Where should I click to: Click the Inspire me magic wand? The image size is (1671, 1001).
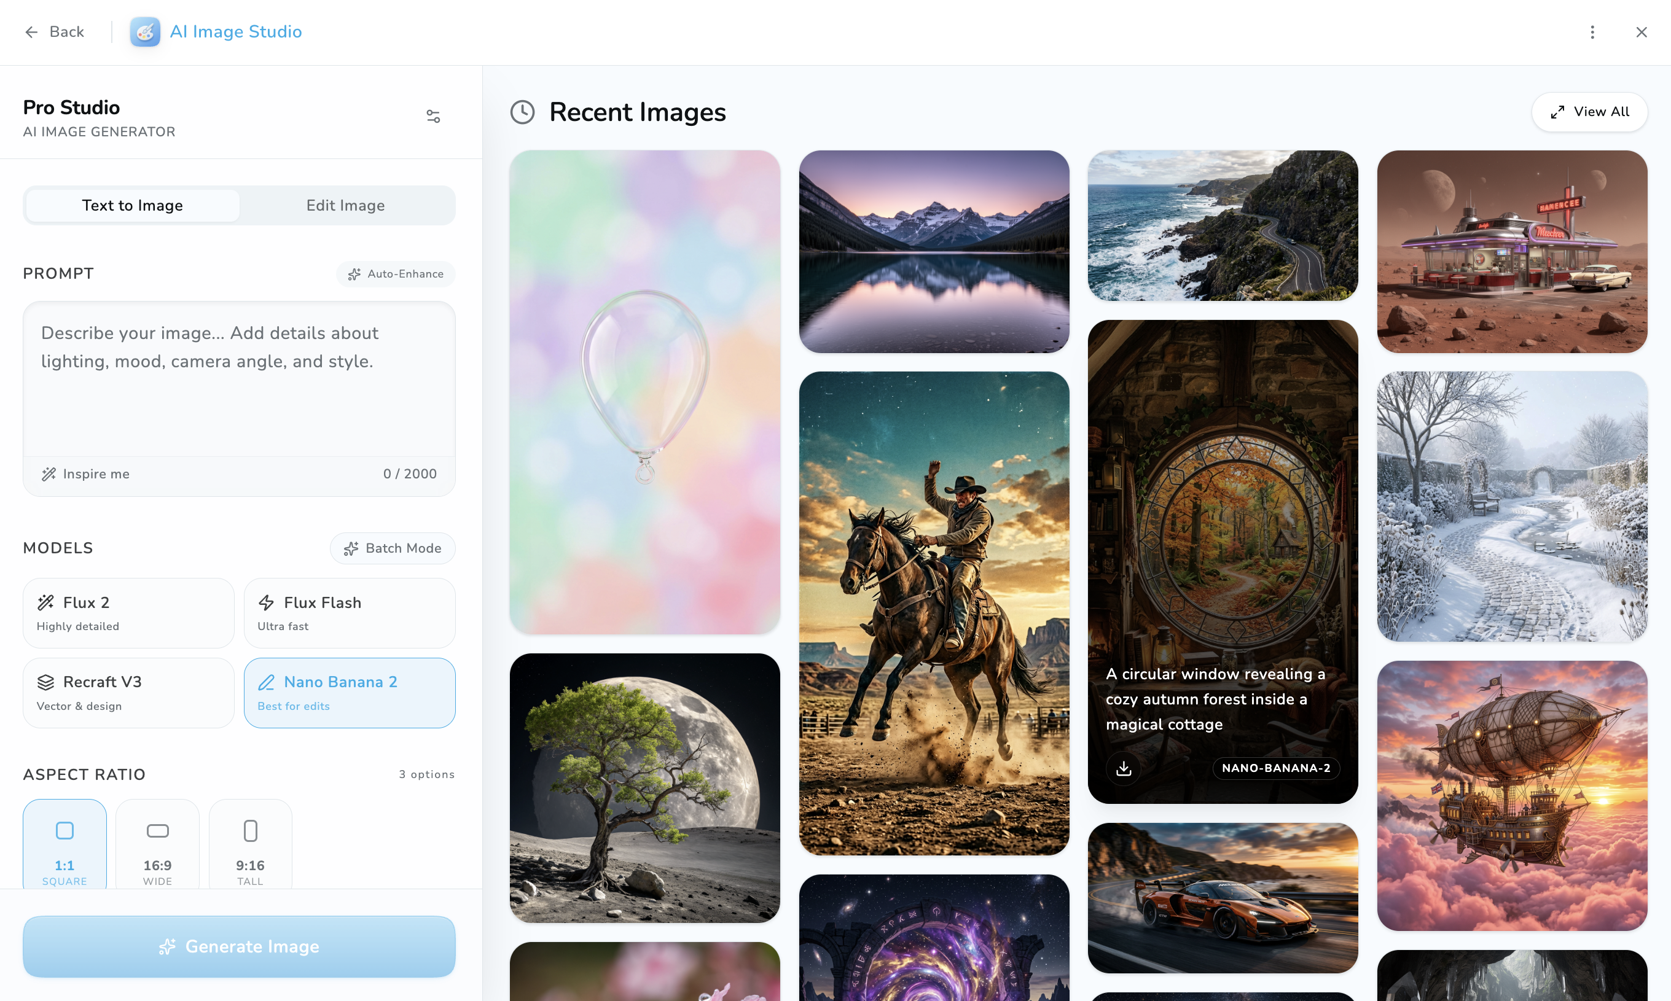click(49, 474)
